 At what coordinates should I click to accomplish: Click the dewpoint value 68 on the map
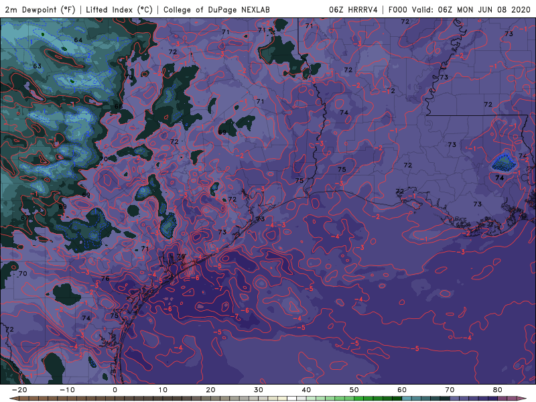(119, 107)
